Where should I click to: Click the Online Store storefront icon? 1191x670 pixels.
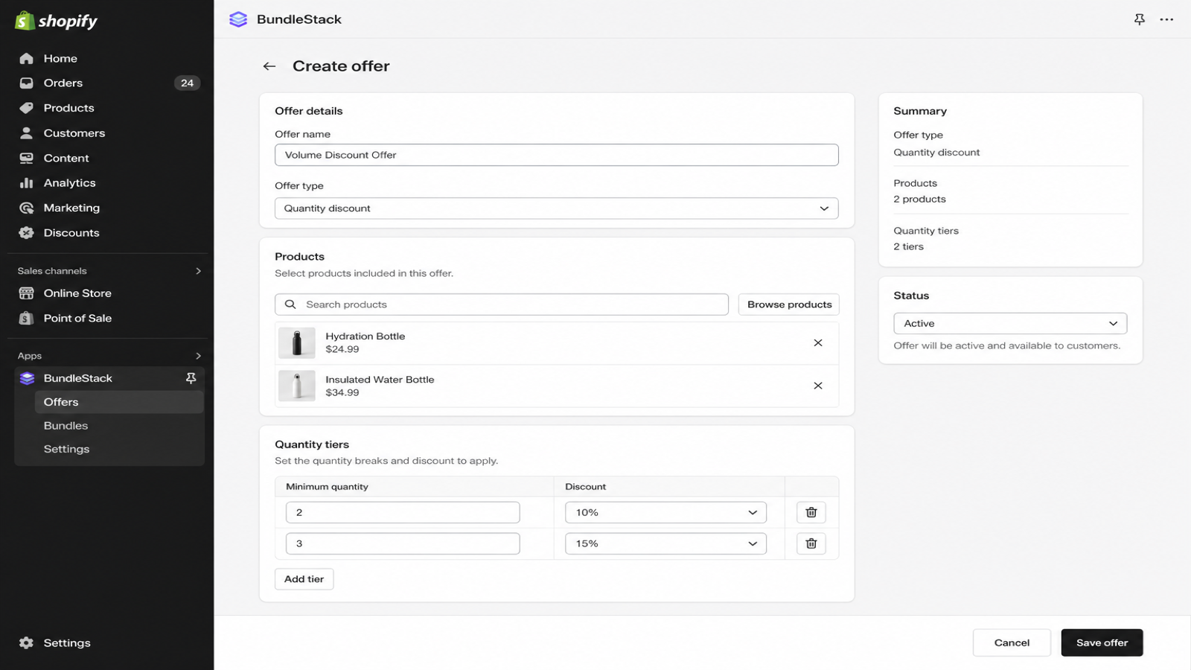pos(27,293)
